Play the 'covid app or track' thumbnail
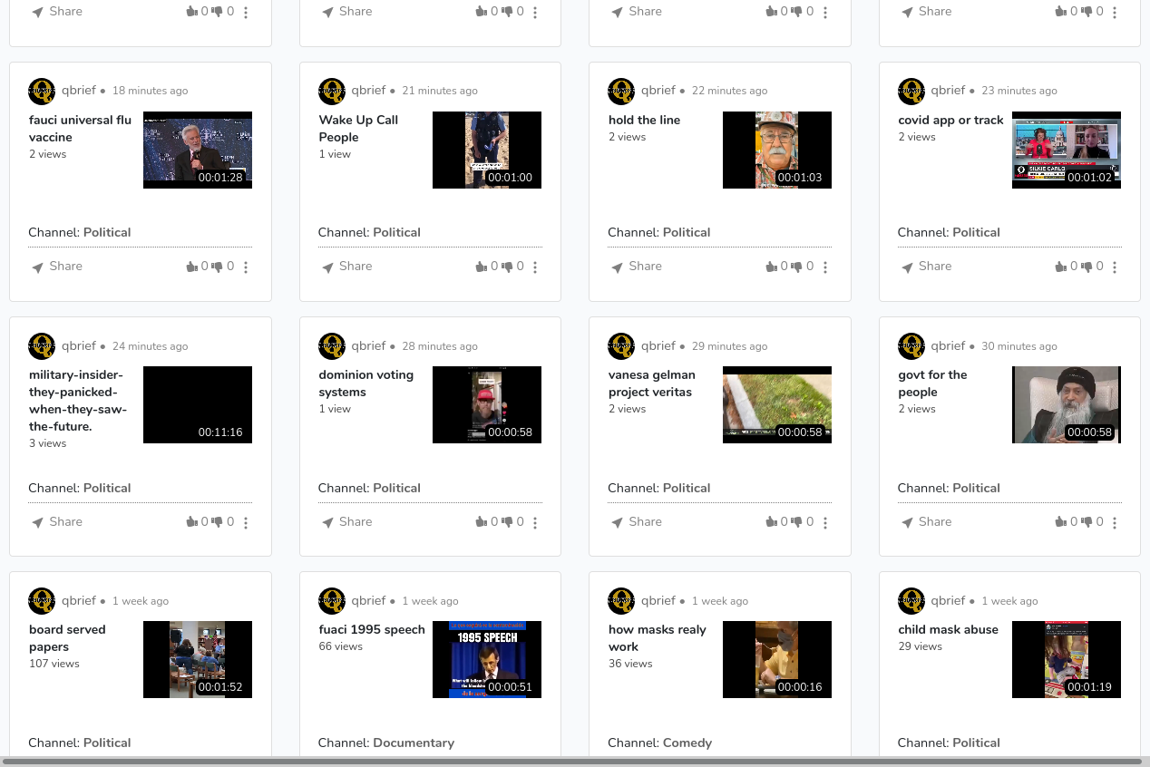 pyautogui.click(x=1067, y=150)
